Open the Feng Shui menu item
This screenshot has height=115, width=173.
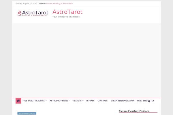click(142, 101)
